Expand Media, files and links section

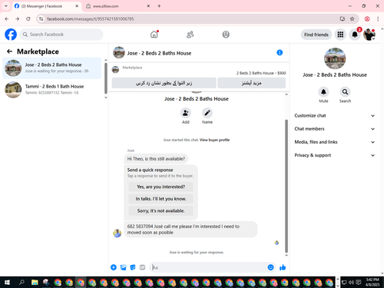[335, 142]
